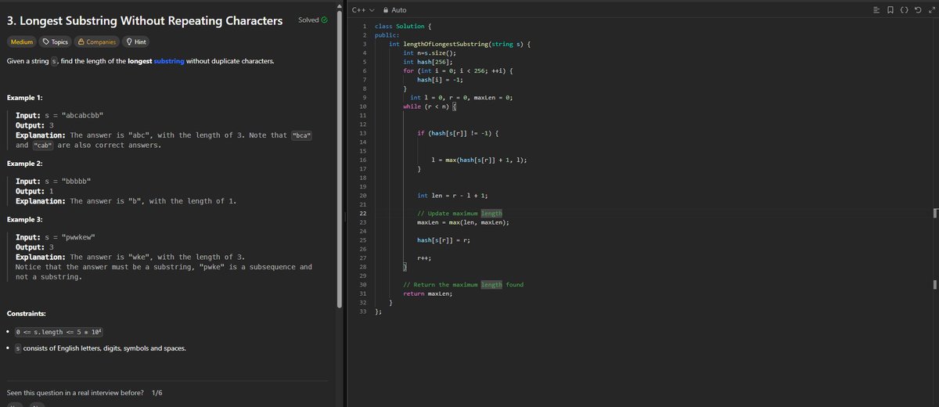The image size is (939, 407).
Task: Click 'maxLen = max(len, maxLen);' line
Action: point(463,222)
